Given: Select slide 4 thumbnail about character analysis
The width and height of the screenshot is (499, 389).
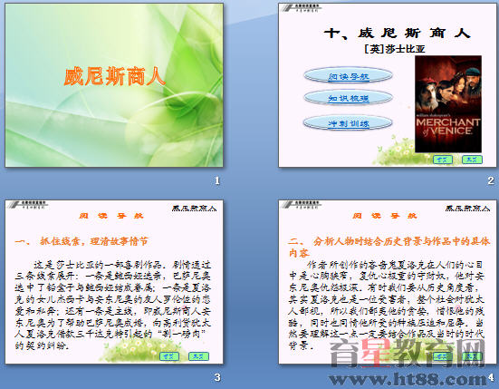Looking at the screenshot, I should 388,282.
